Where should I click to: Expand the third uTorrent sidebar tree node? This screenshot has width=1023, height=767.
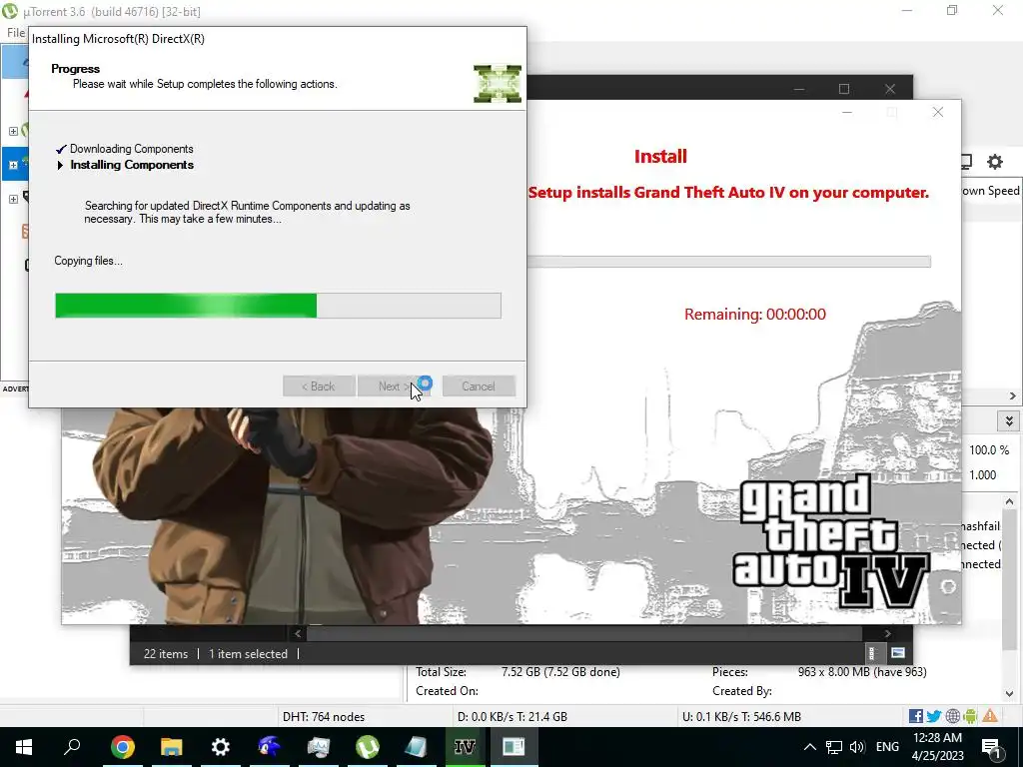coord(13,199)
